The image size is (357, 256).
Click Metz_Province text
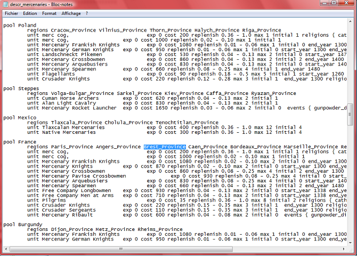tap(115, 229)
